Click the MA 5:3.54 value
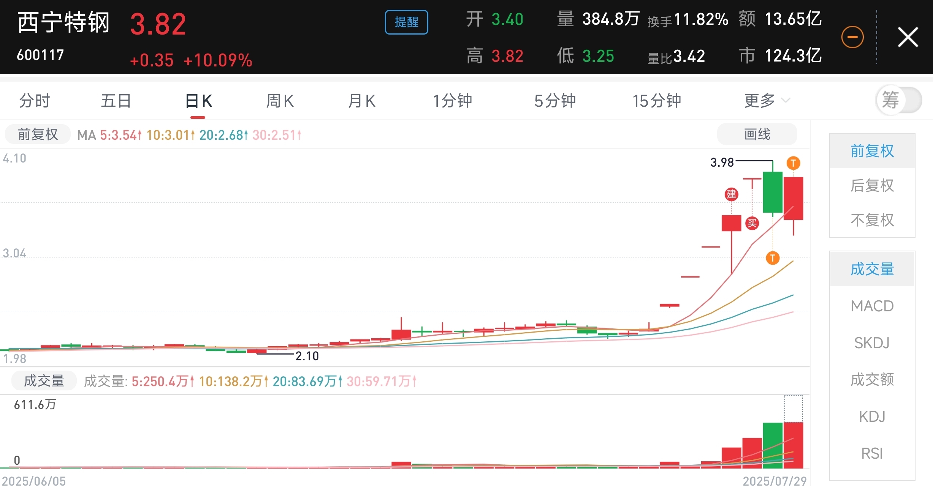Viewport: 933px width, 486px height. point(120,135)
